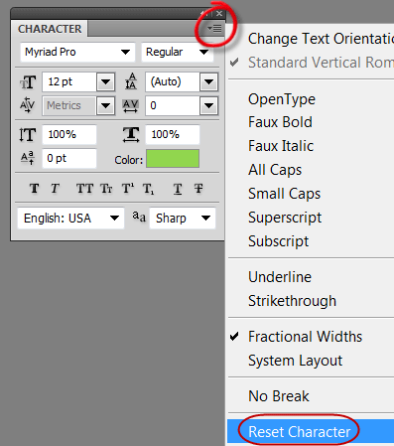This screenshot has height=446, width=394.
Task: Toggle the Faux Bold T button
Action: point(34,189)
